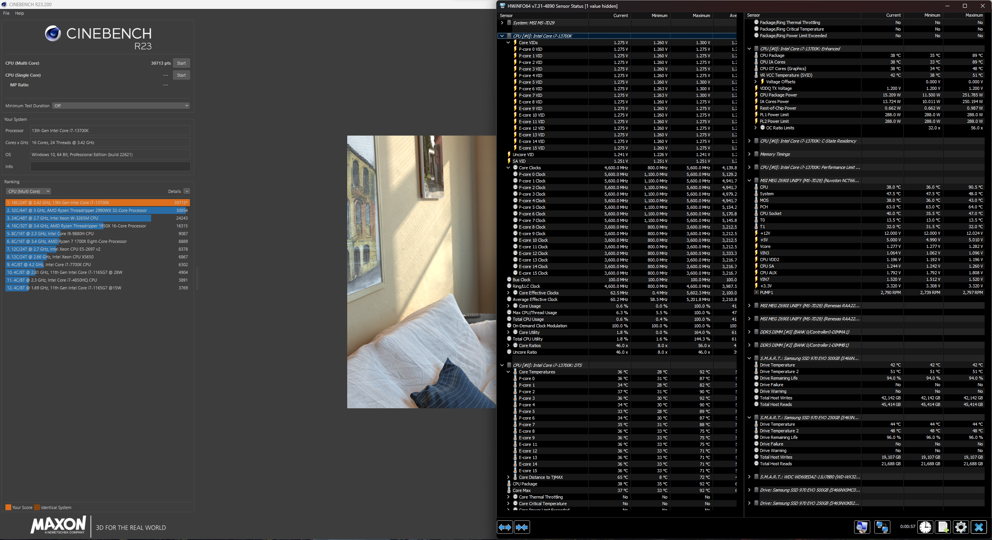Click the left Current column header
This screenshot has height=540, width=992.
[x=610, y=15]
